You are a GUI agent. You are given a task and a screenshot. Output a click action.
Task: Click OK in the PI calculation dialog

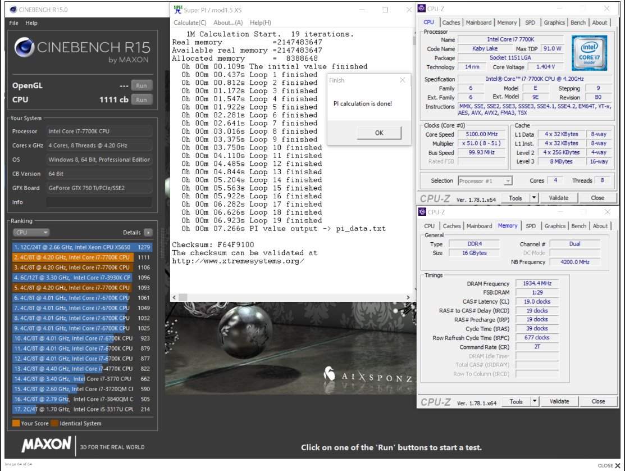tap(379, 133)
